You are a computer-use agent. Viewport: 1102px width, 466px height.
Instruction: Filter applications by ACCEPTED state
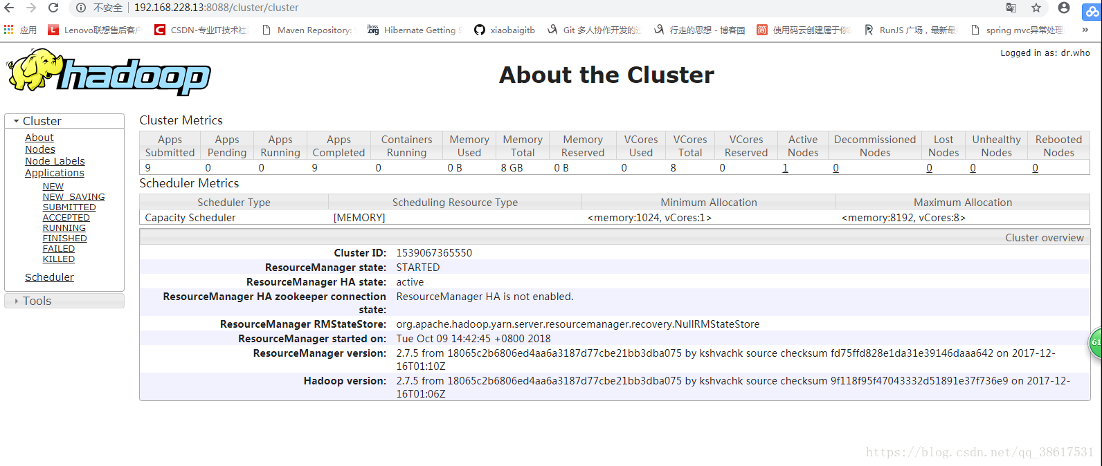(66, 218)
